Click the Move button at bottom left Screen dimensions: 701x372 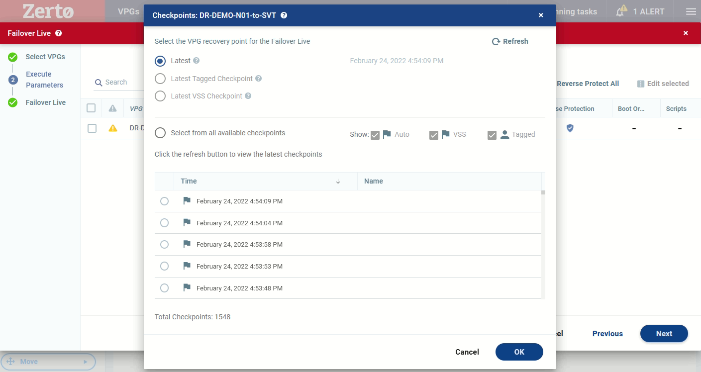tap(48, 362)
